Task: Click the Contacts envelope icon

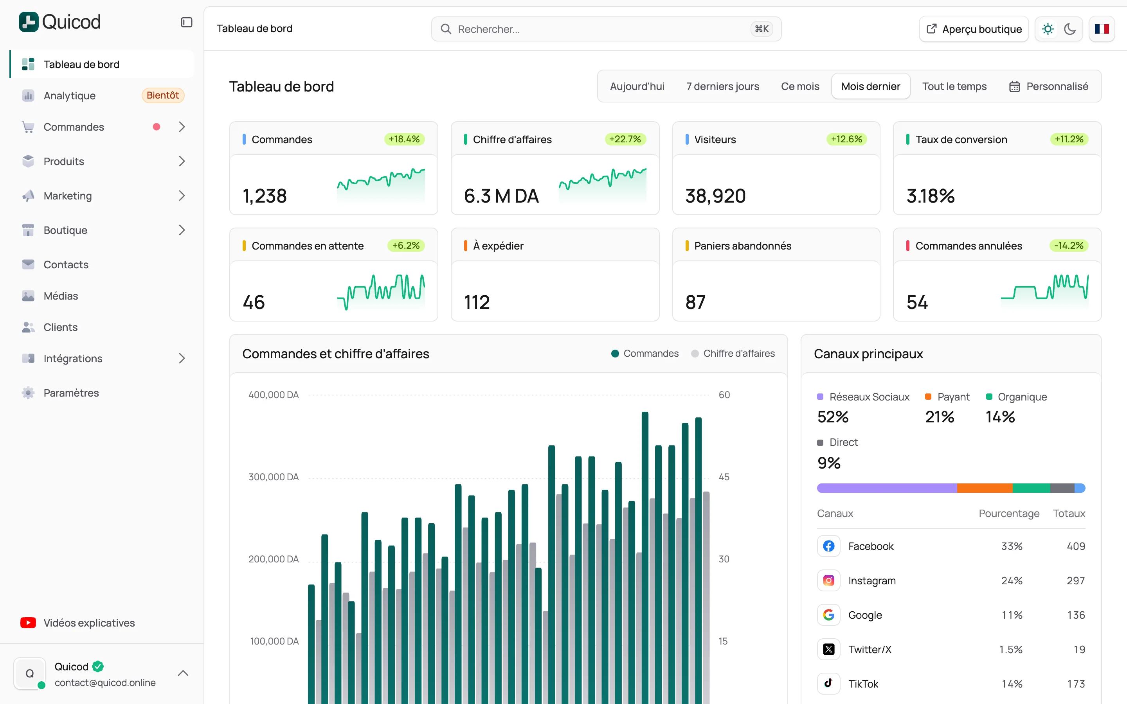Action: [29, 264]
